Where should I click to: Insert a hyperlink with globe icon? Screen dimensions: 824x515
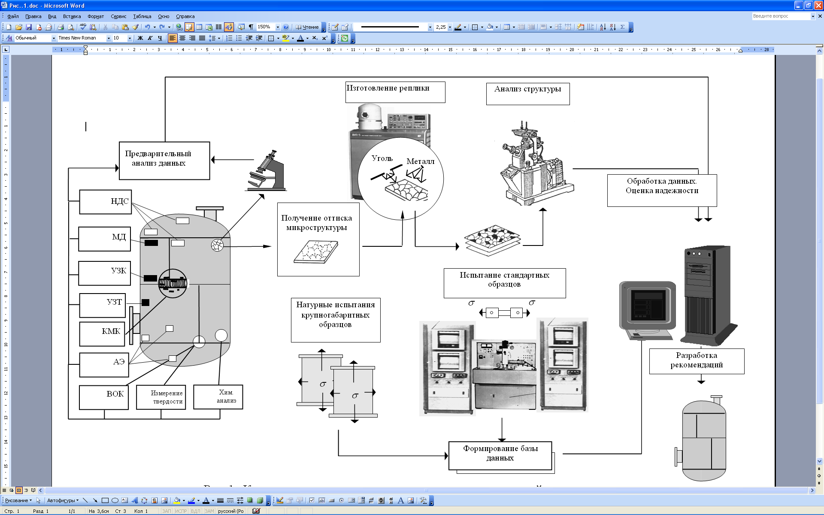tap(179, 27)
